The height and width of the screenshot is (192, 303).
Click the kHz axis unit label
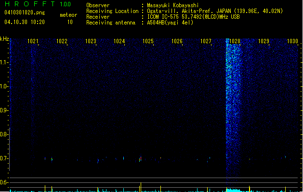4,39
